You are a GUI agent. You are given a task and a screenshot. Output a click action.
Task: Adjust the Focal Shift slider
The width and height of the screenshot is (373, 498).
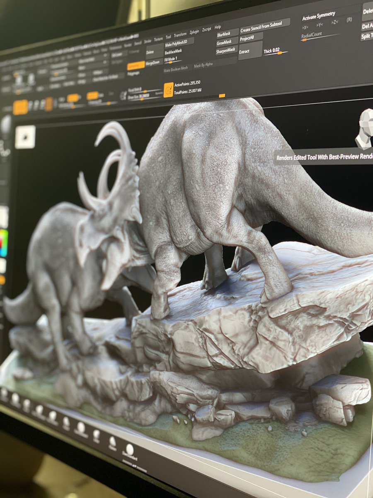click(x=145, y=90)
